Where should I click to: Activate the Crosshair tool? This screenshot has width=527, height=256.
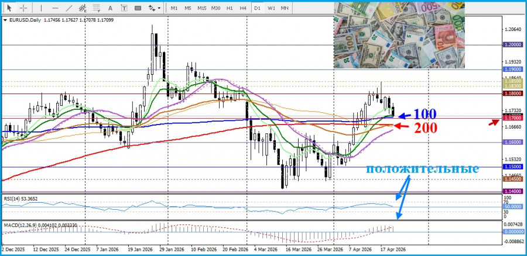pos(23,8)
